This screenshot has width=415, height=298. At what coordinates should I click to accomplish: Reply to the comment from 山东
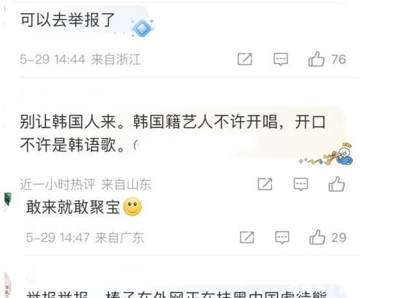pos(301,184)
